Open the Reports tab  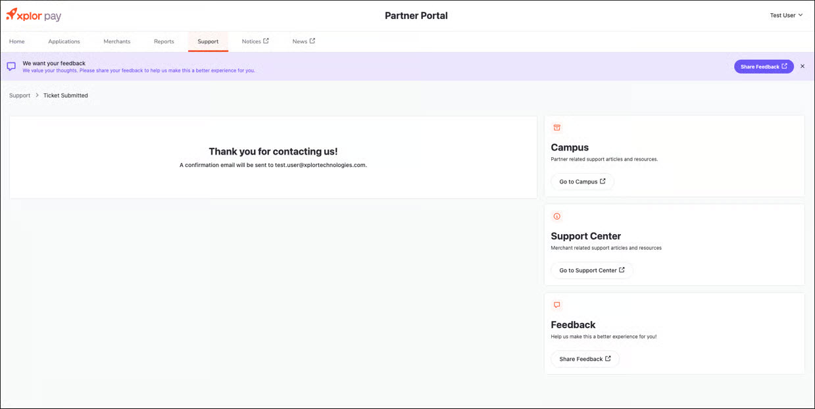point(164,41)
